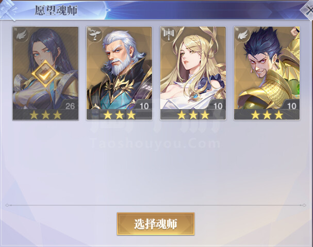Click the three stars on blonde woman card
Image resolution: width=313 pixels, height=247 pixels.
pyautogui.click(x=193, y=115)
